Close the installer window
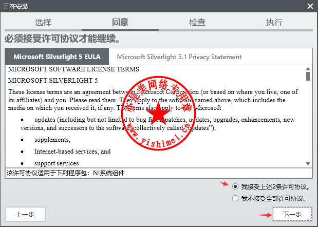This screenshot has width=318, height=227. tap(310, 6)
